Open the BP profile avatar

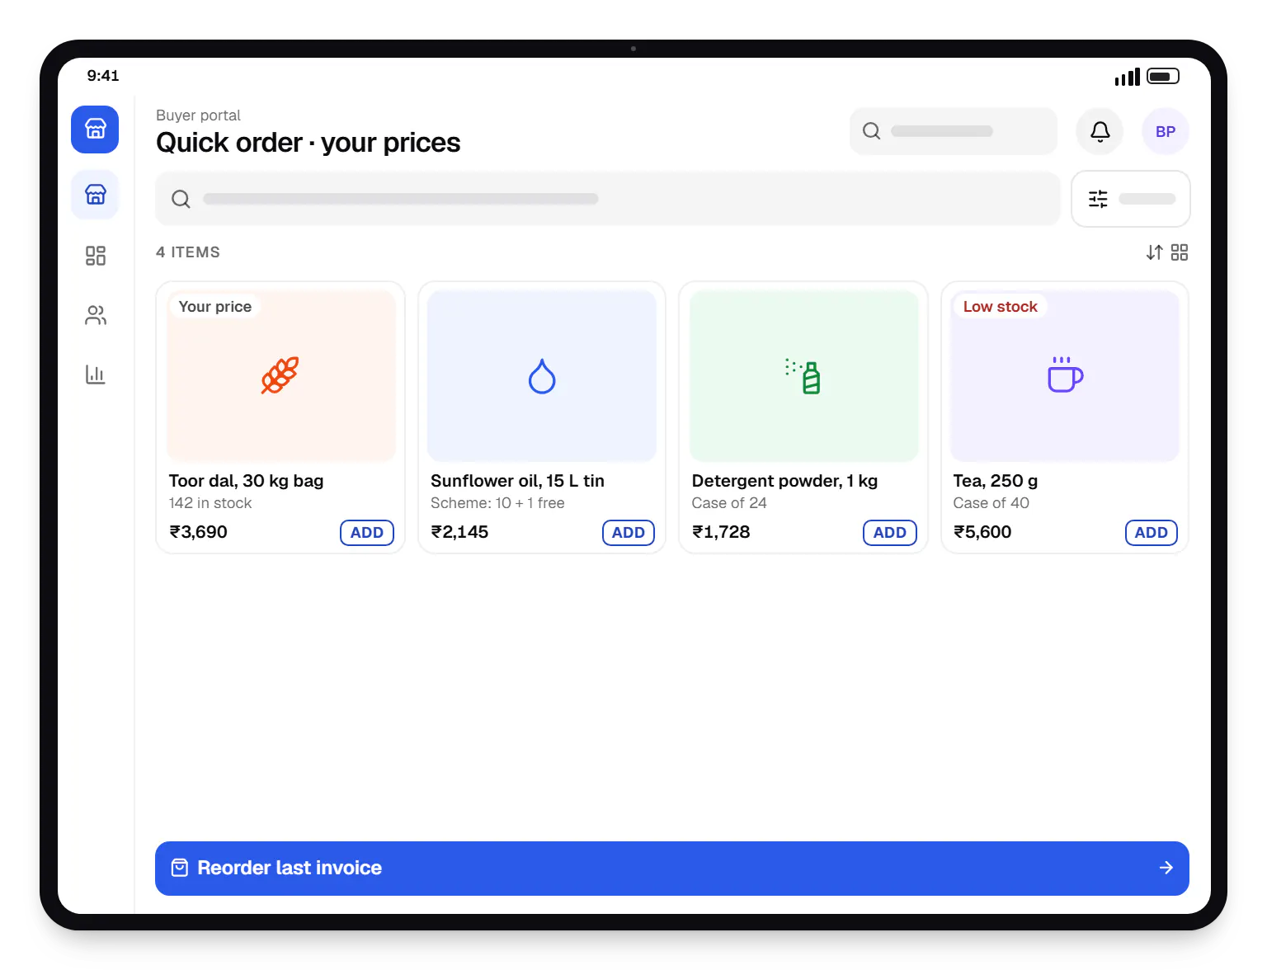pyautogui.click(x=1166, y=131)
